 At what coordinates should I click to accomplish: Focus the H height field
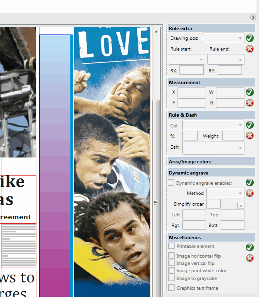pos(230,103)
